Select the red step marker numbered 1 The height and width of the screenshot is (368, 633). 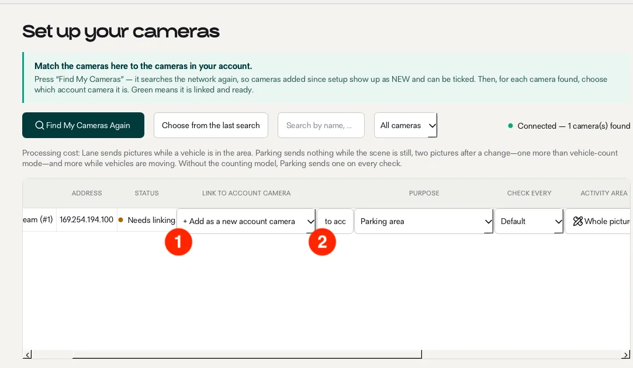pyautogui.click(x=178, y=242)
